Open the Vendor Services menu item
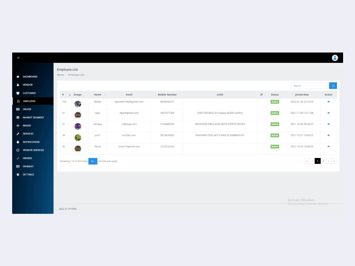Viewport: 355px width, 266px height. click(33, 150)
